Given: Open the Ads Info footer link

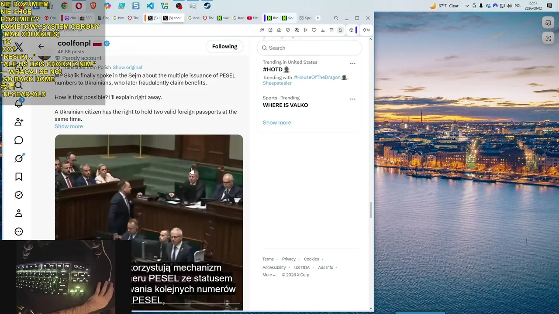Looking at the screenshot, I should click(x=325, y=267).
